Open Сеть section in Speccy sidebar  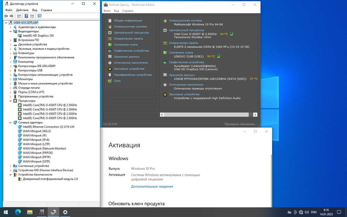tap(117, 81)
